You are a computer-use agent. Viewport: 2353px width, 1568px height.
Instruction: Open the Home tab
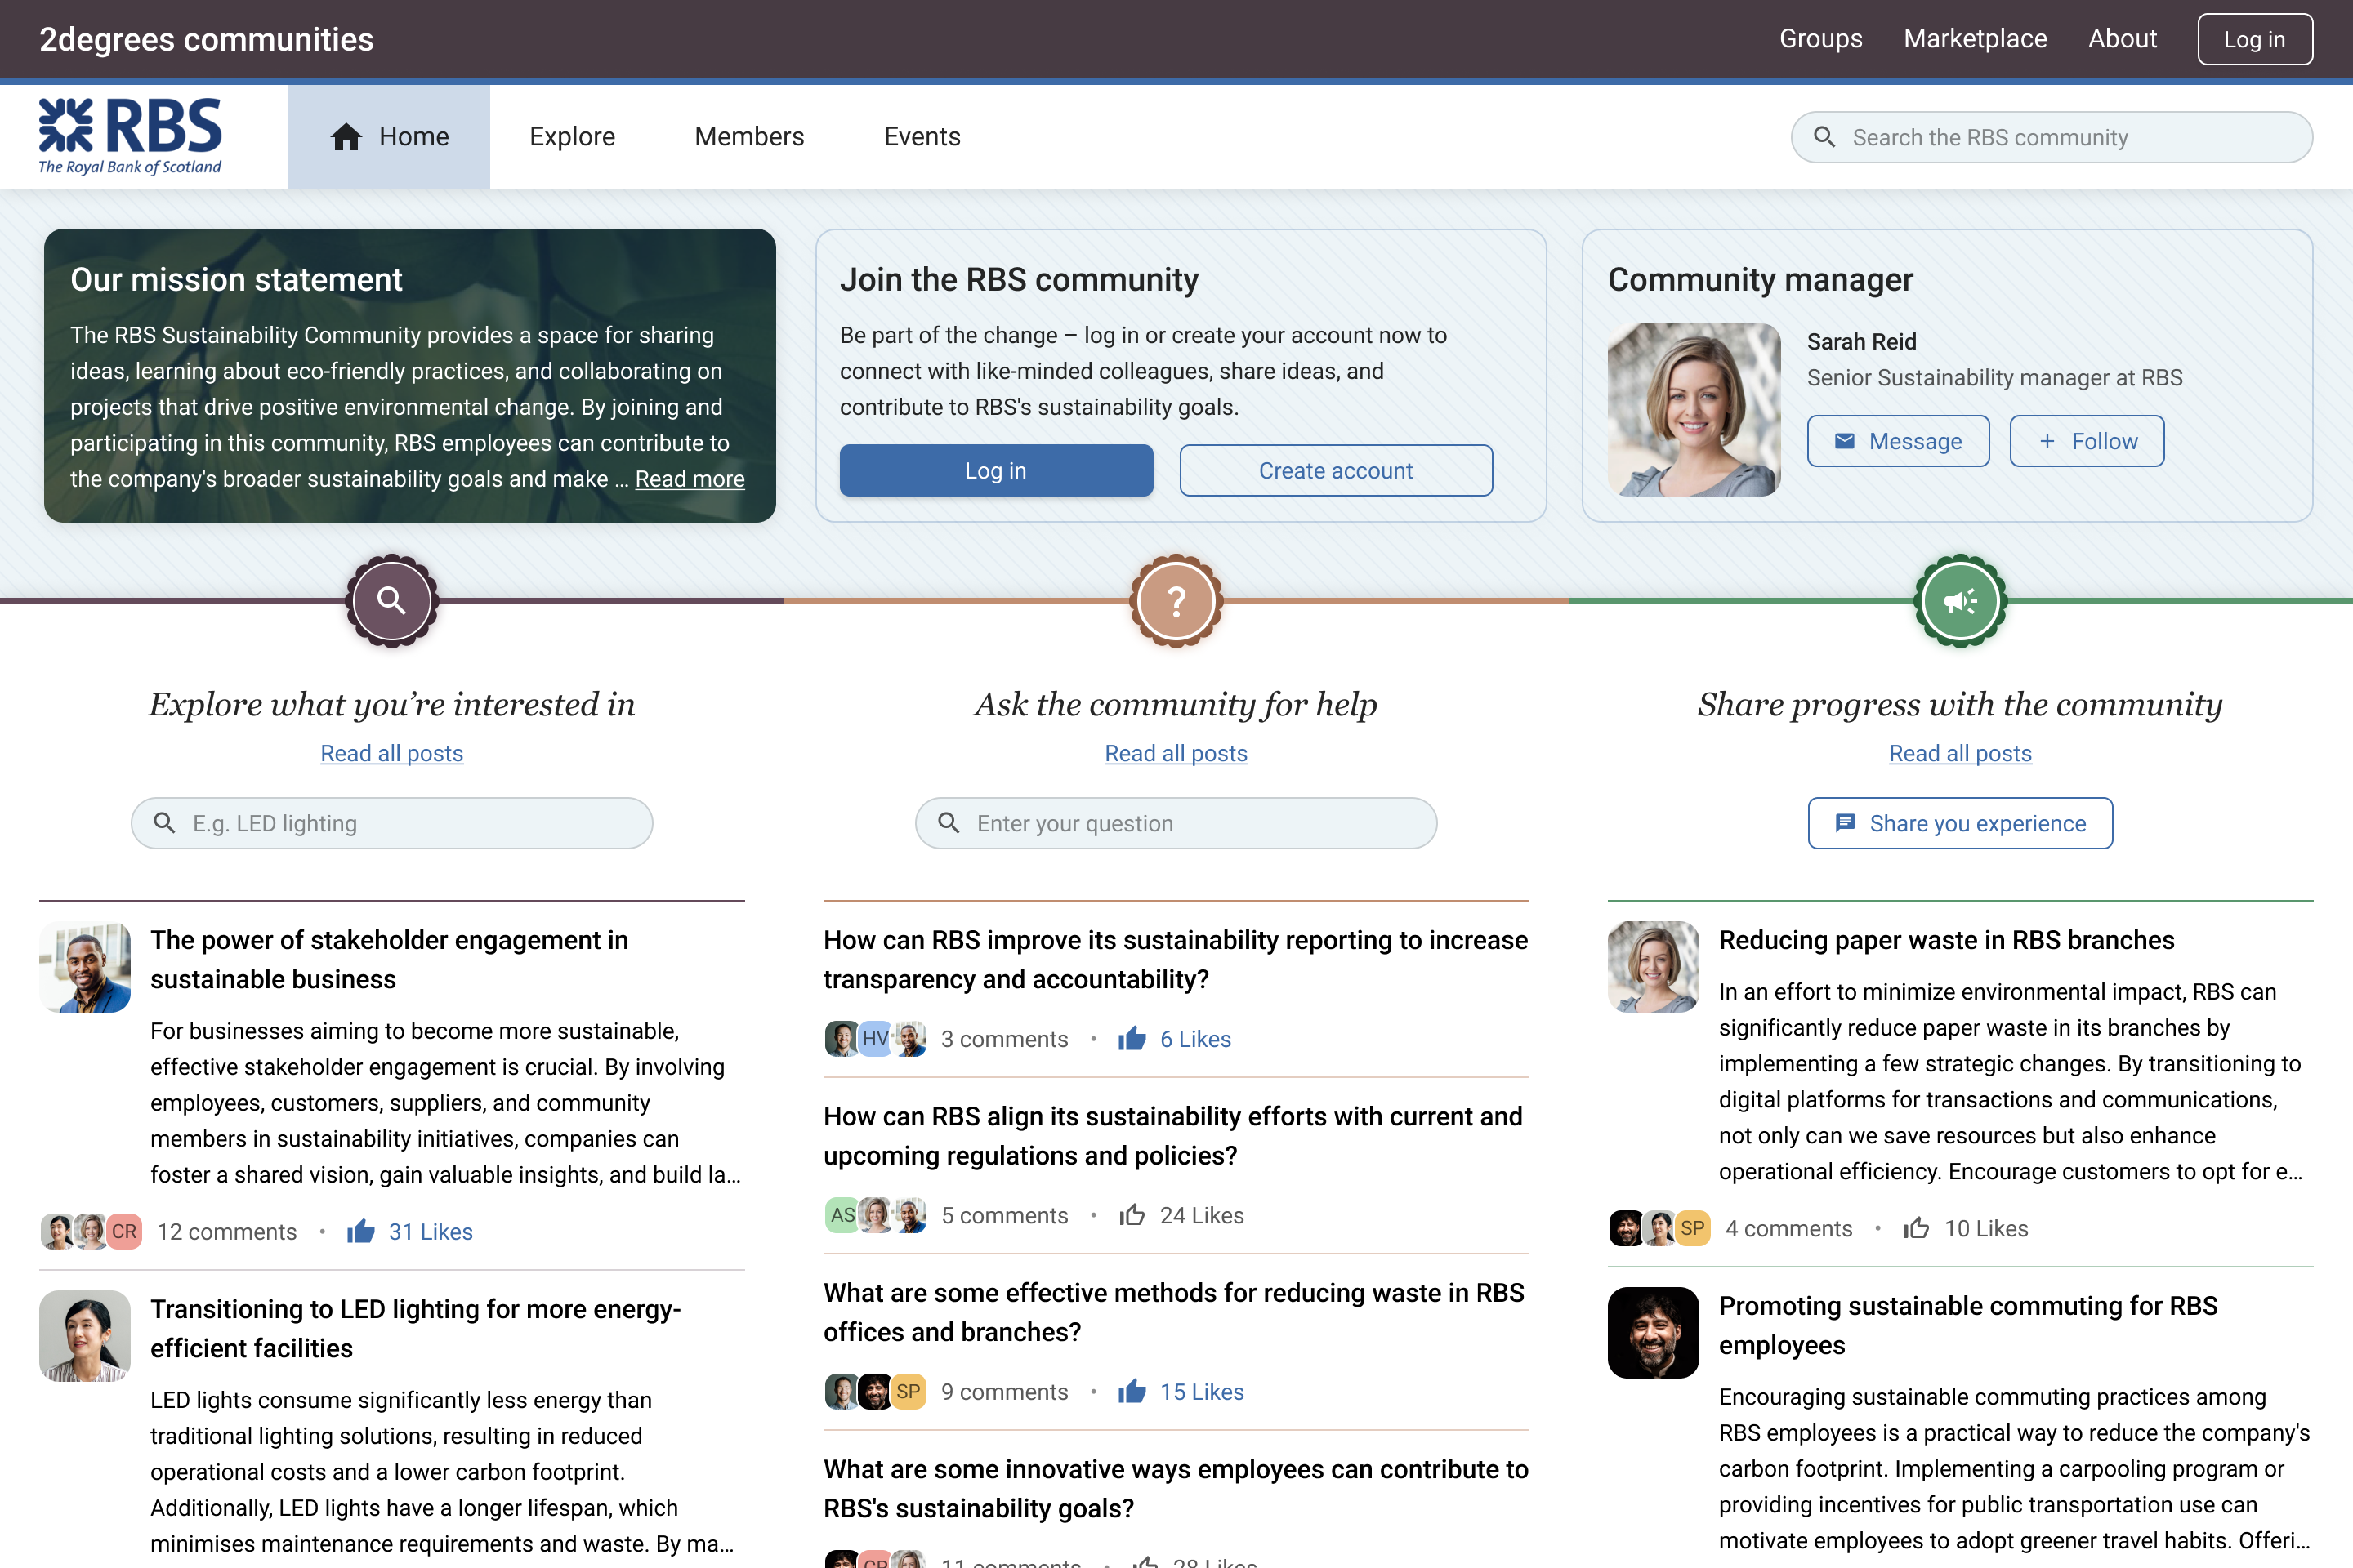389,137
